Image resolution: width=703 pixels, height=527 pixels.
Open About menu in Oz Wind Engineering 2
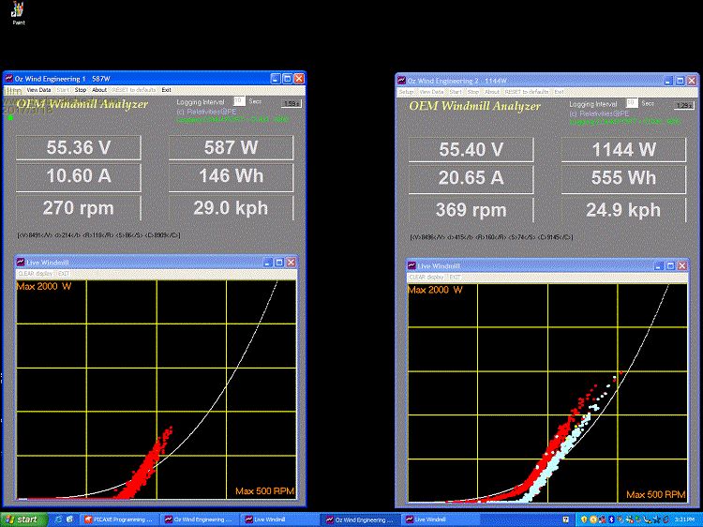tap(492, 92)
